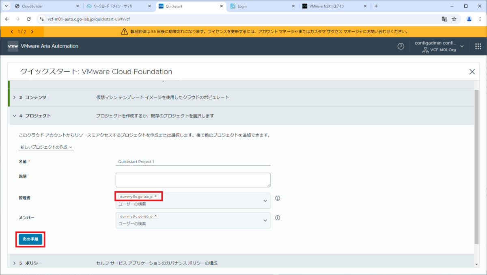487x275 pixels.
Task: Click the license expiry warning message
Action: click(269, 32)
